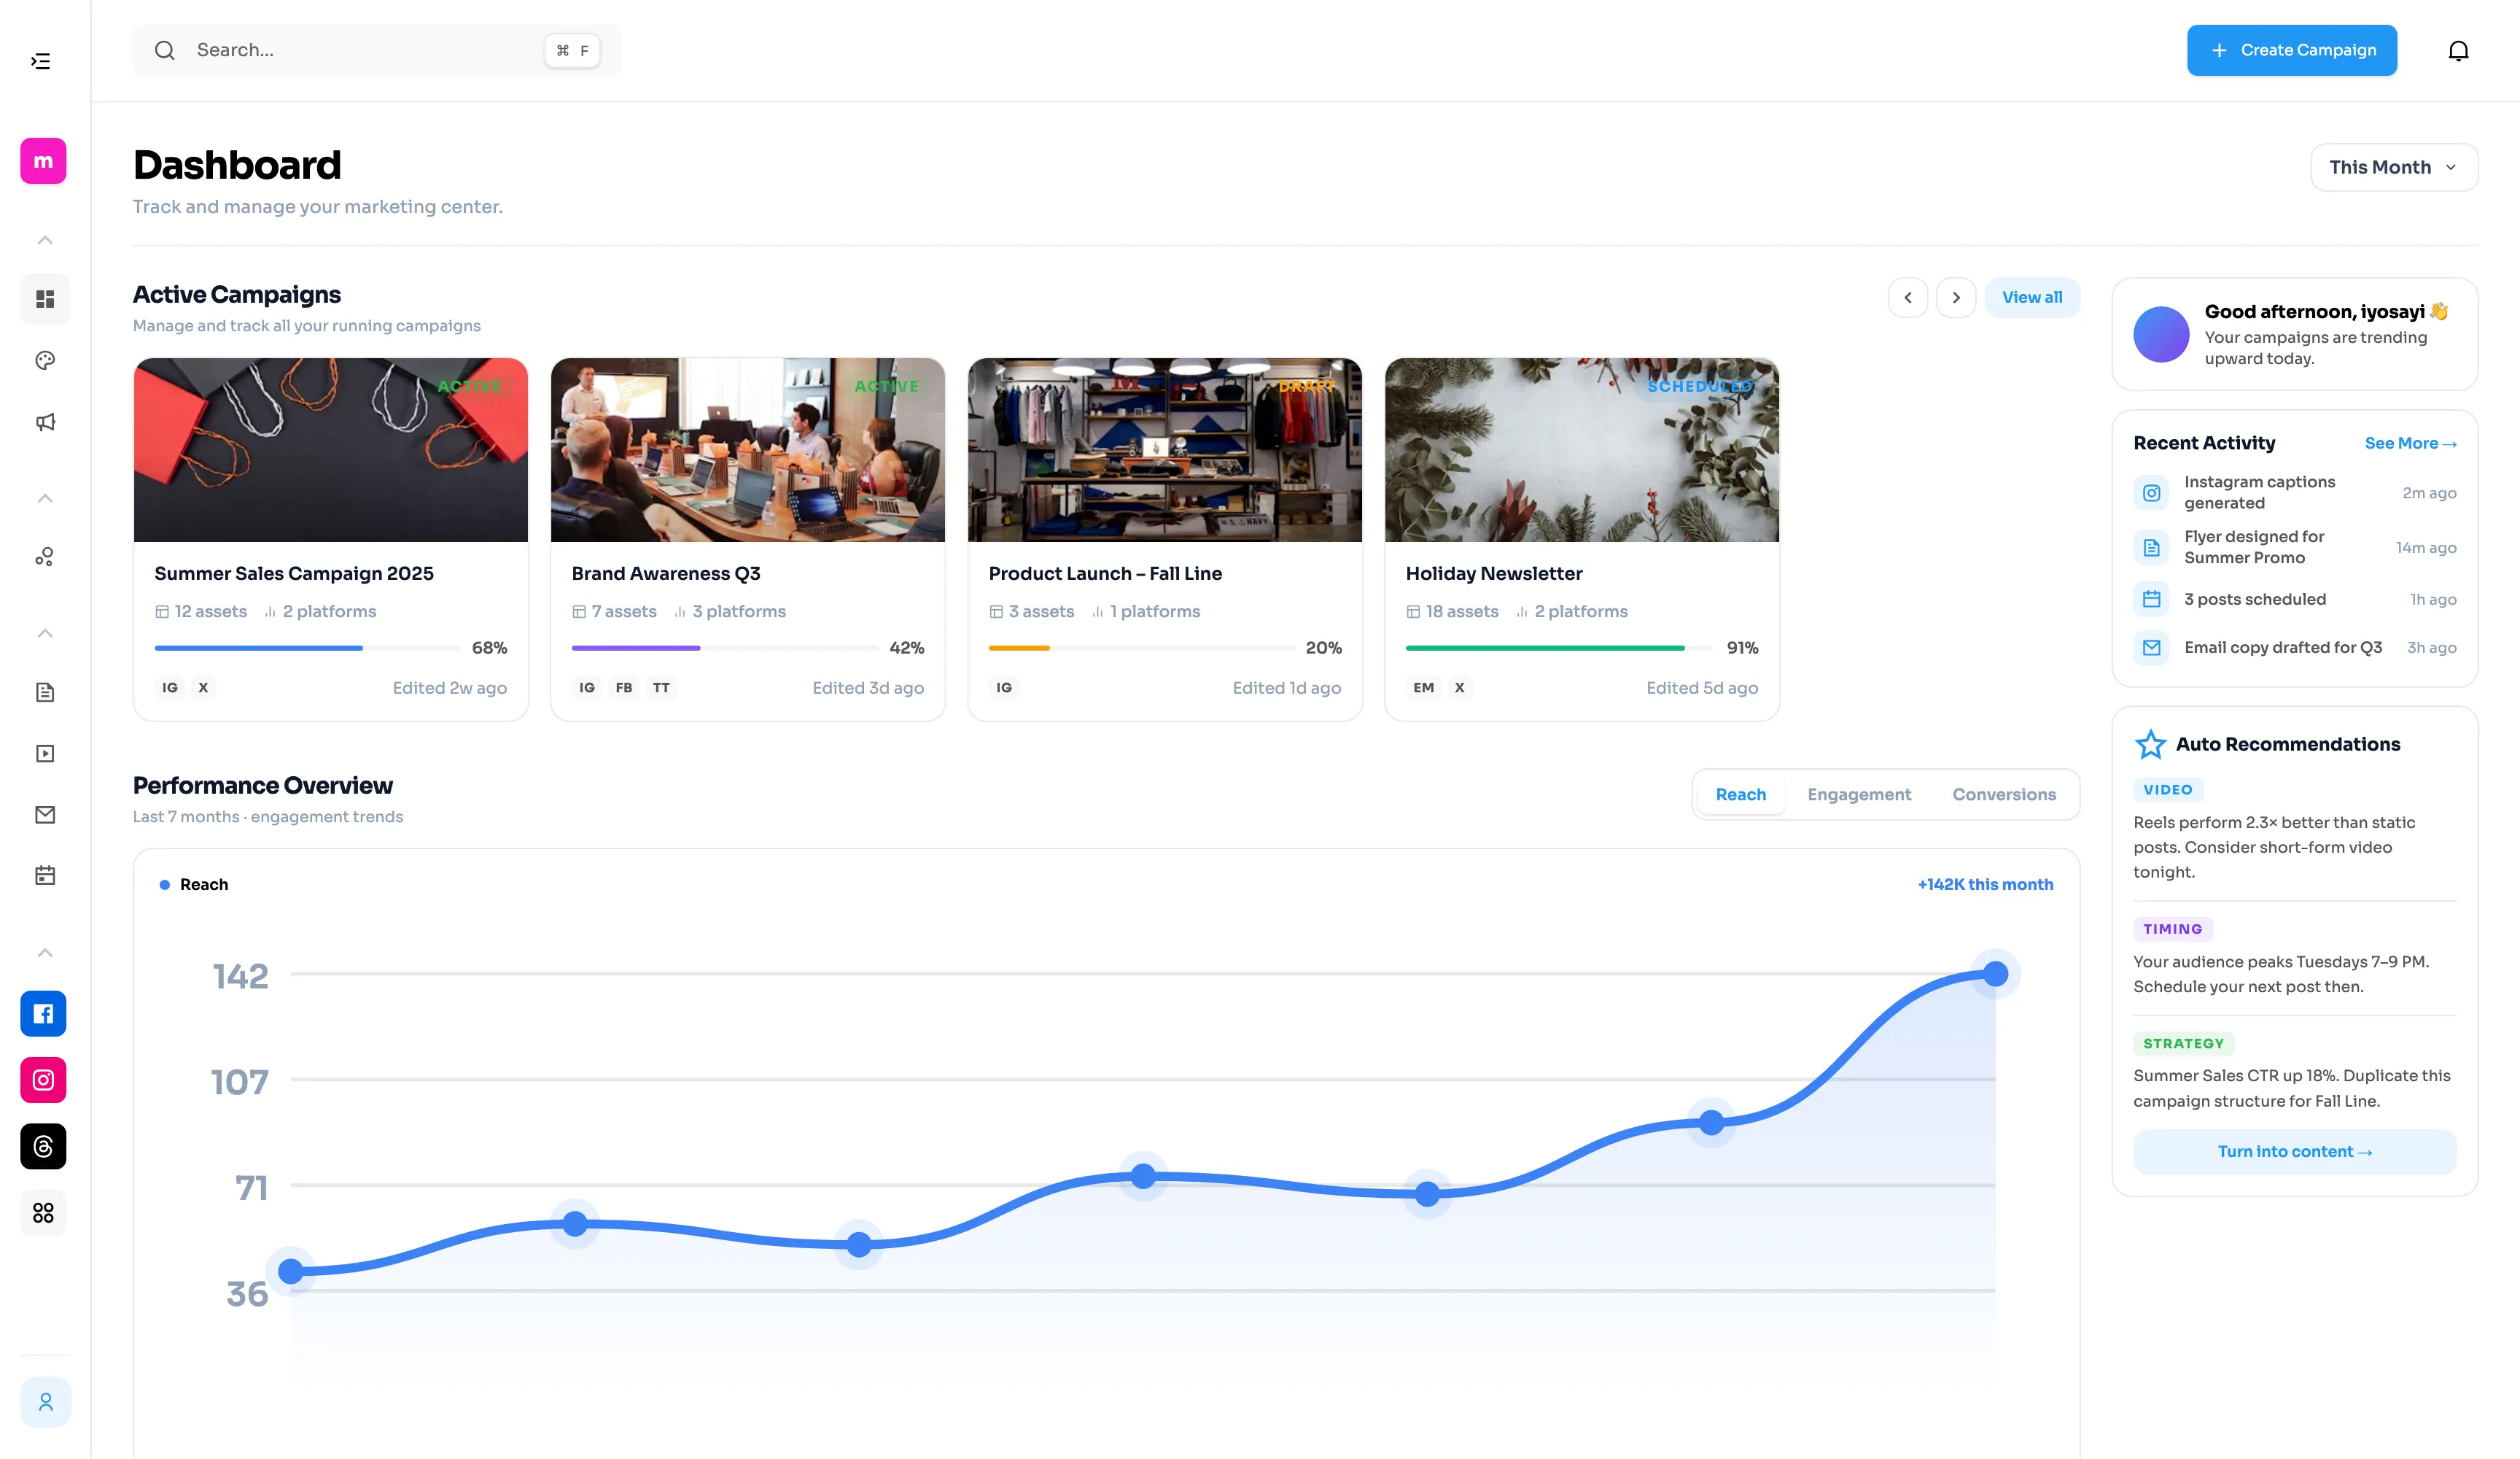Open the Holiday Newsletter thumbnail image

1582,450
